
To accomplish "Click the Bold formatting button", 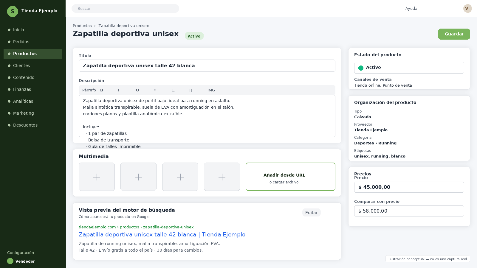I will [102, 90].
